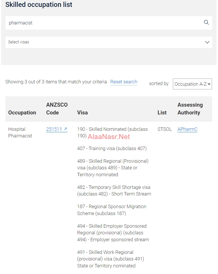Click the ANZSCO Code column header
Viewport: 218px width, 274px height.
click(x=57, y=109)
